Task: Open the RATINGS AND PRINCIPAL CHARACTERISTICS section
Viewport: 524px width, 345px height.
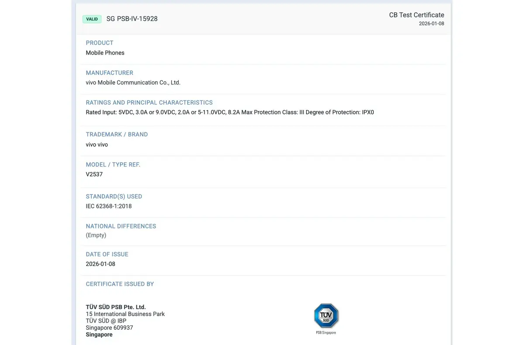Action: [x=149, y=102]
